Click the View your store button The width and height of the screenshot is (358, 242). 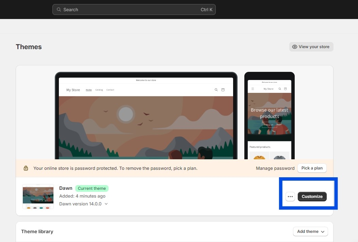click(x=311, y=47)
